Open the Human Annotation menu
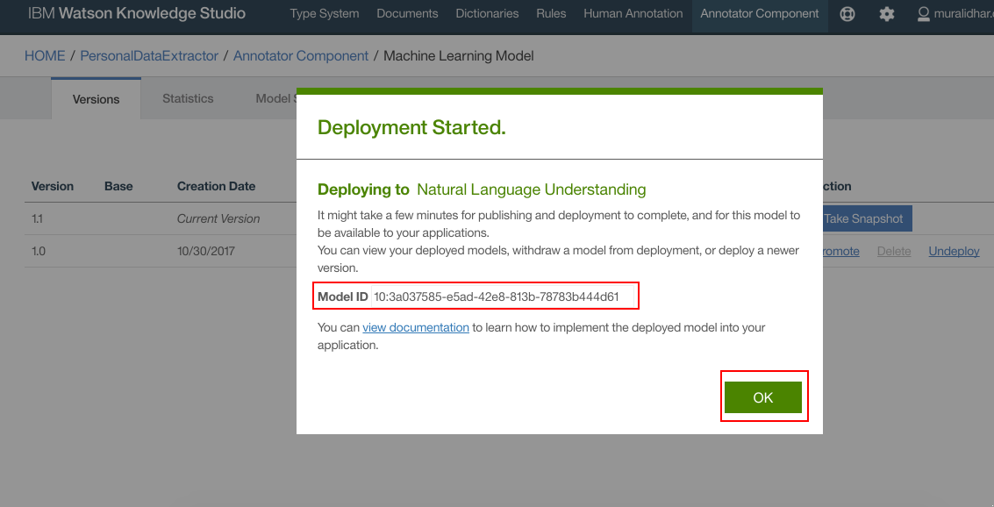 coord(633,13)
